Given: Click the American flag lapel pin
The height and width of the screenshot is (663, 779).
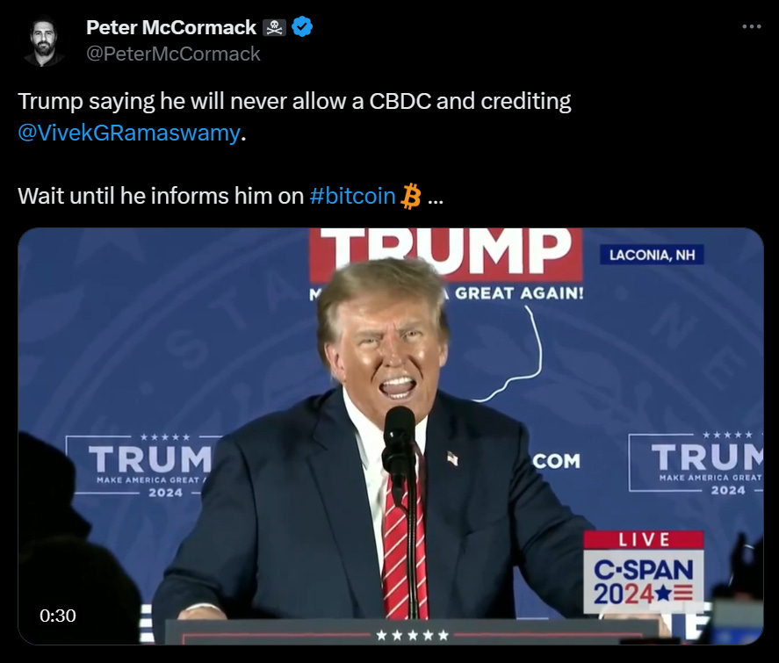Looking at the screenshot, I should 452,458.
